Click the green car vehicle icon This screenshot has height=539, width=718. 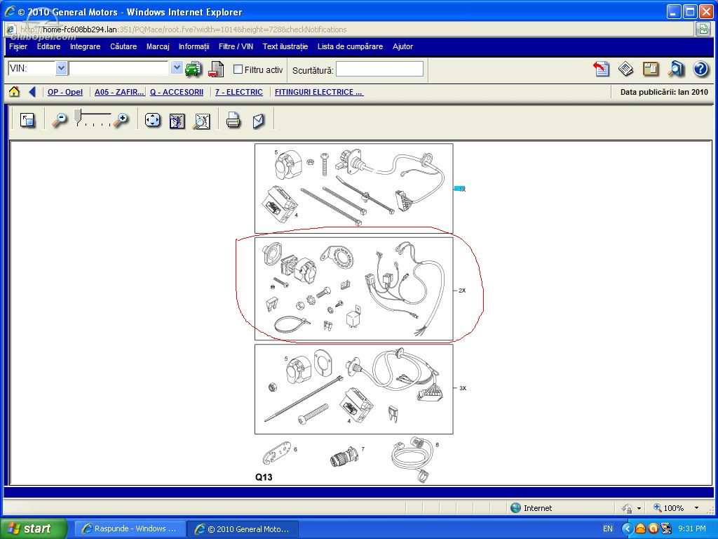click(194, 69)
